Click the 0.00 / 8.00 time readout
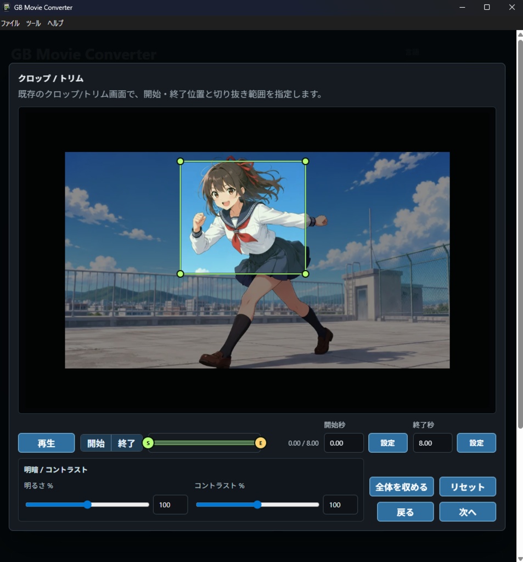Image resolution: width=523 pixels, height=562 pixels. pyautogui.click(x=303, y=443)
